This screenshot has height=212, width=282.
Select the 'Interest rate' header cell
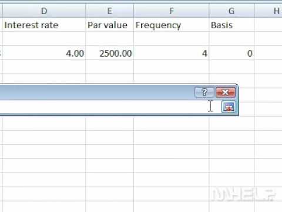[44, 25]
